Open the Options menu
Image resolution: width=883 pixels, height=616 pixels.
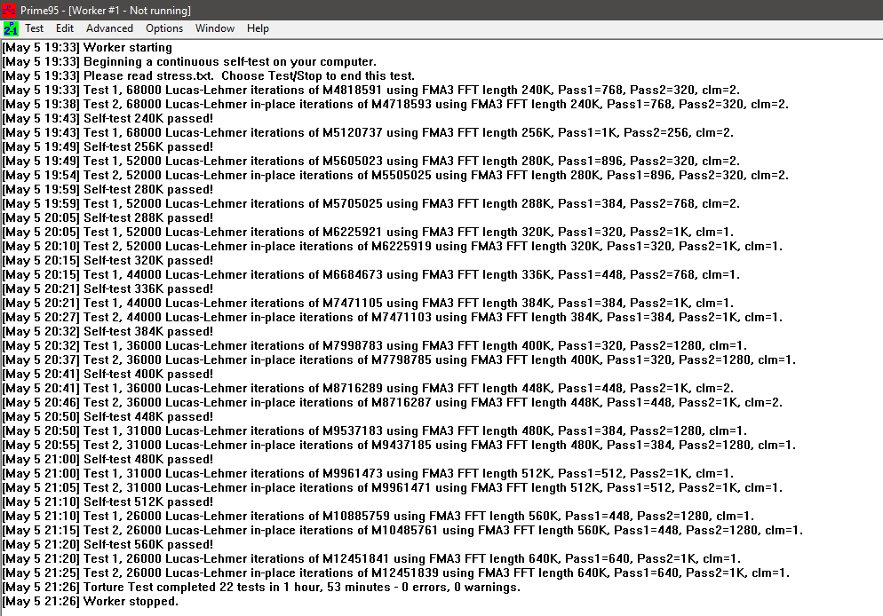point(163,28)
